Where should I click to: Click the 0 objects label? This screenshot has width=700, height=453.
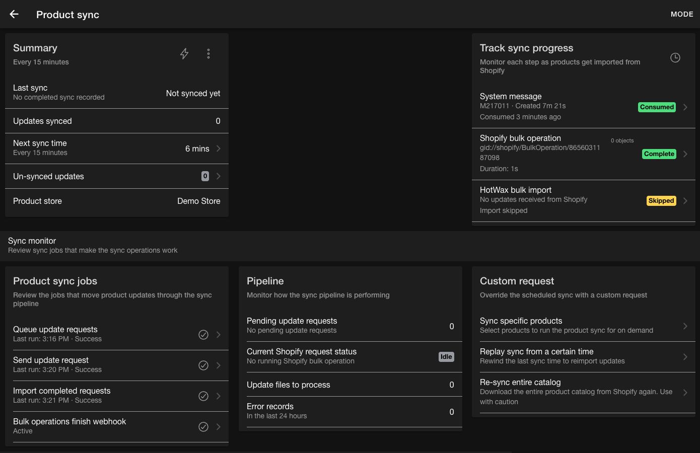622,140
